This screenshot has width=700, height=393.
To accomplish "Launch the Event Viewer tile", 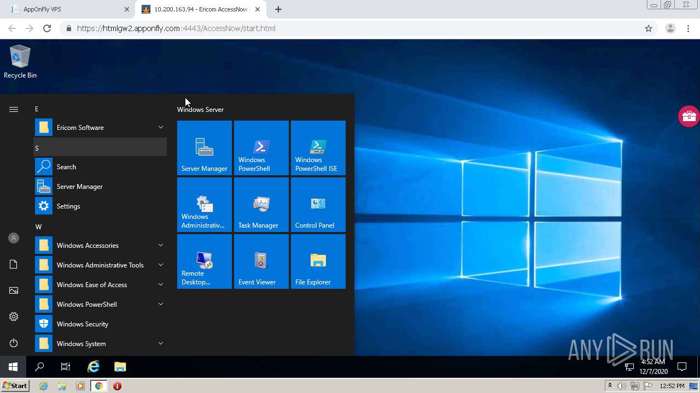I will tap(261, 261).
